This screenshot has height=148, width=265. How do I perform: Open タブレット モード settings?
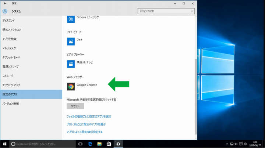31,57
